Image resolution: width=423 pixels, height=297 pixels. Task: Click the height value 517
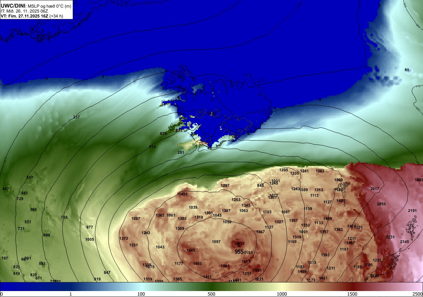pos(30,178)
